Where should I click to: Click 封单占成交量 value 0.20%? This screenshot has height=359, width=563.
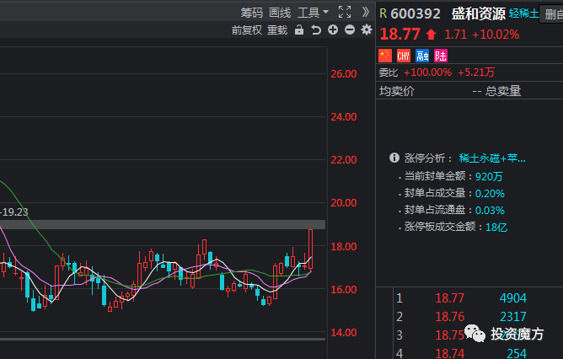click(490, 194)
